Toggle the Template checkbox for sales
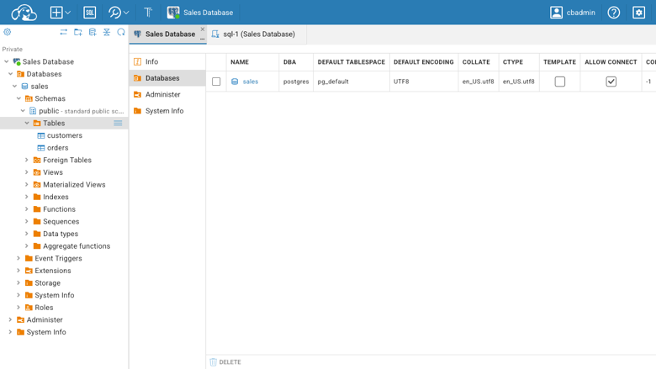 [x=560, y=82]
